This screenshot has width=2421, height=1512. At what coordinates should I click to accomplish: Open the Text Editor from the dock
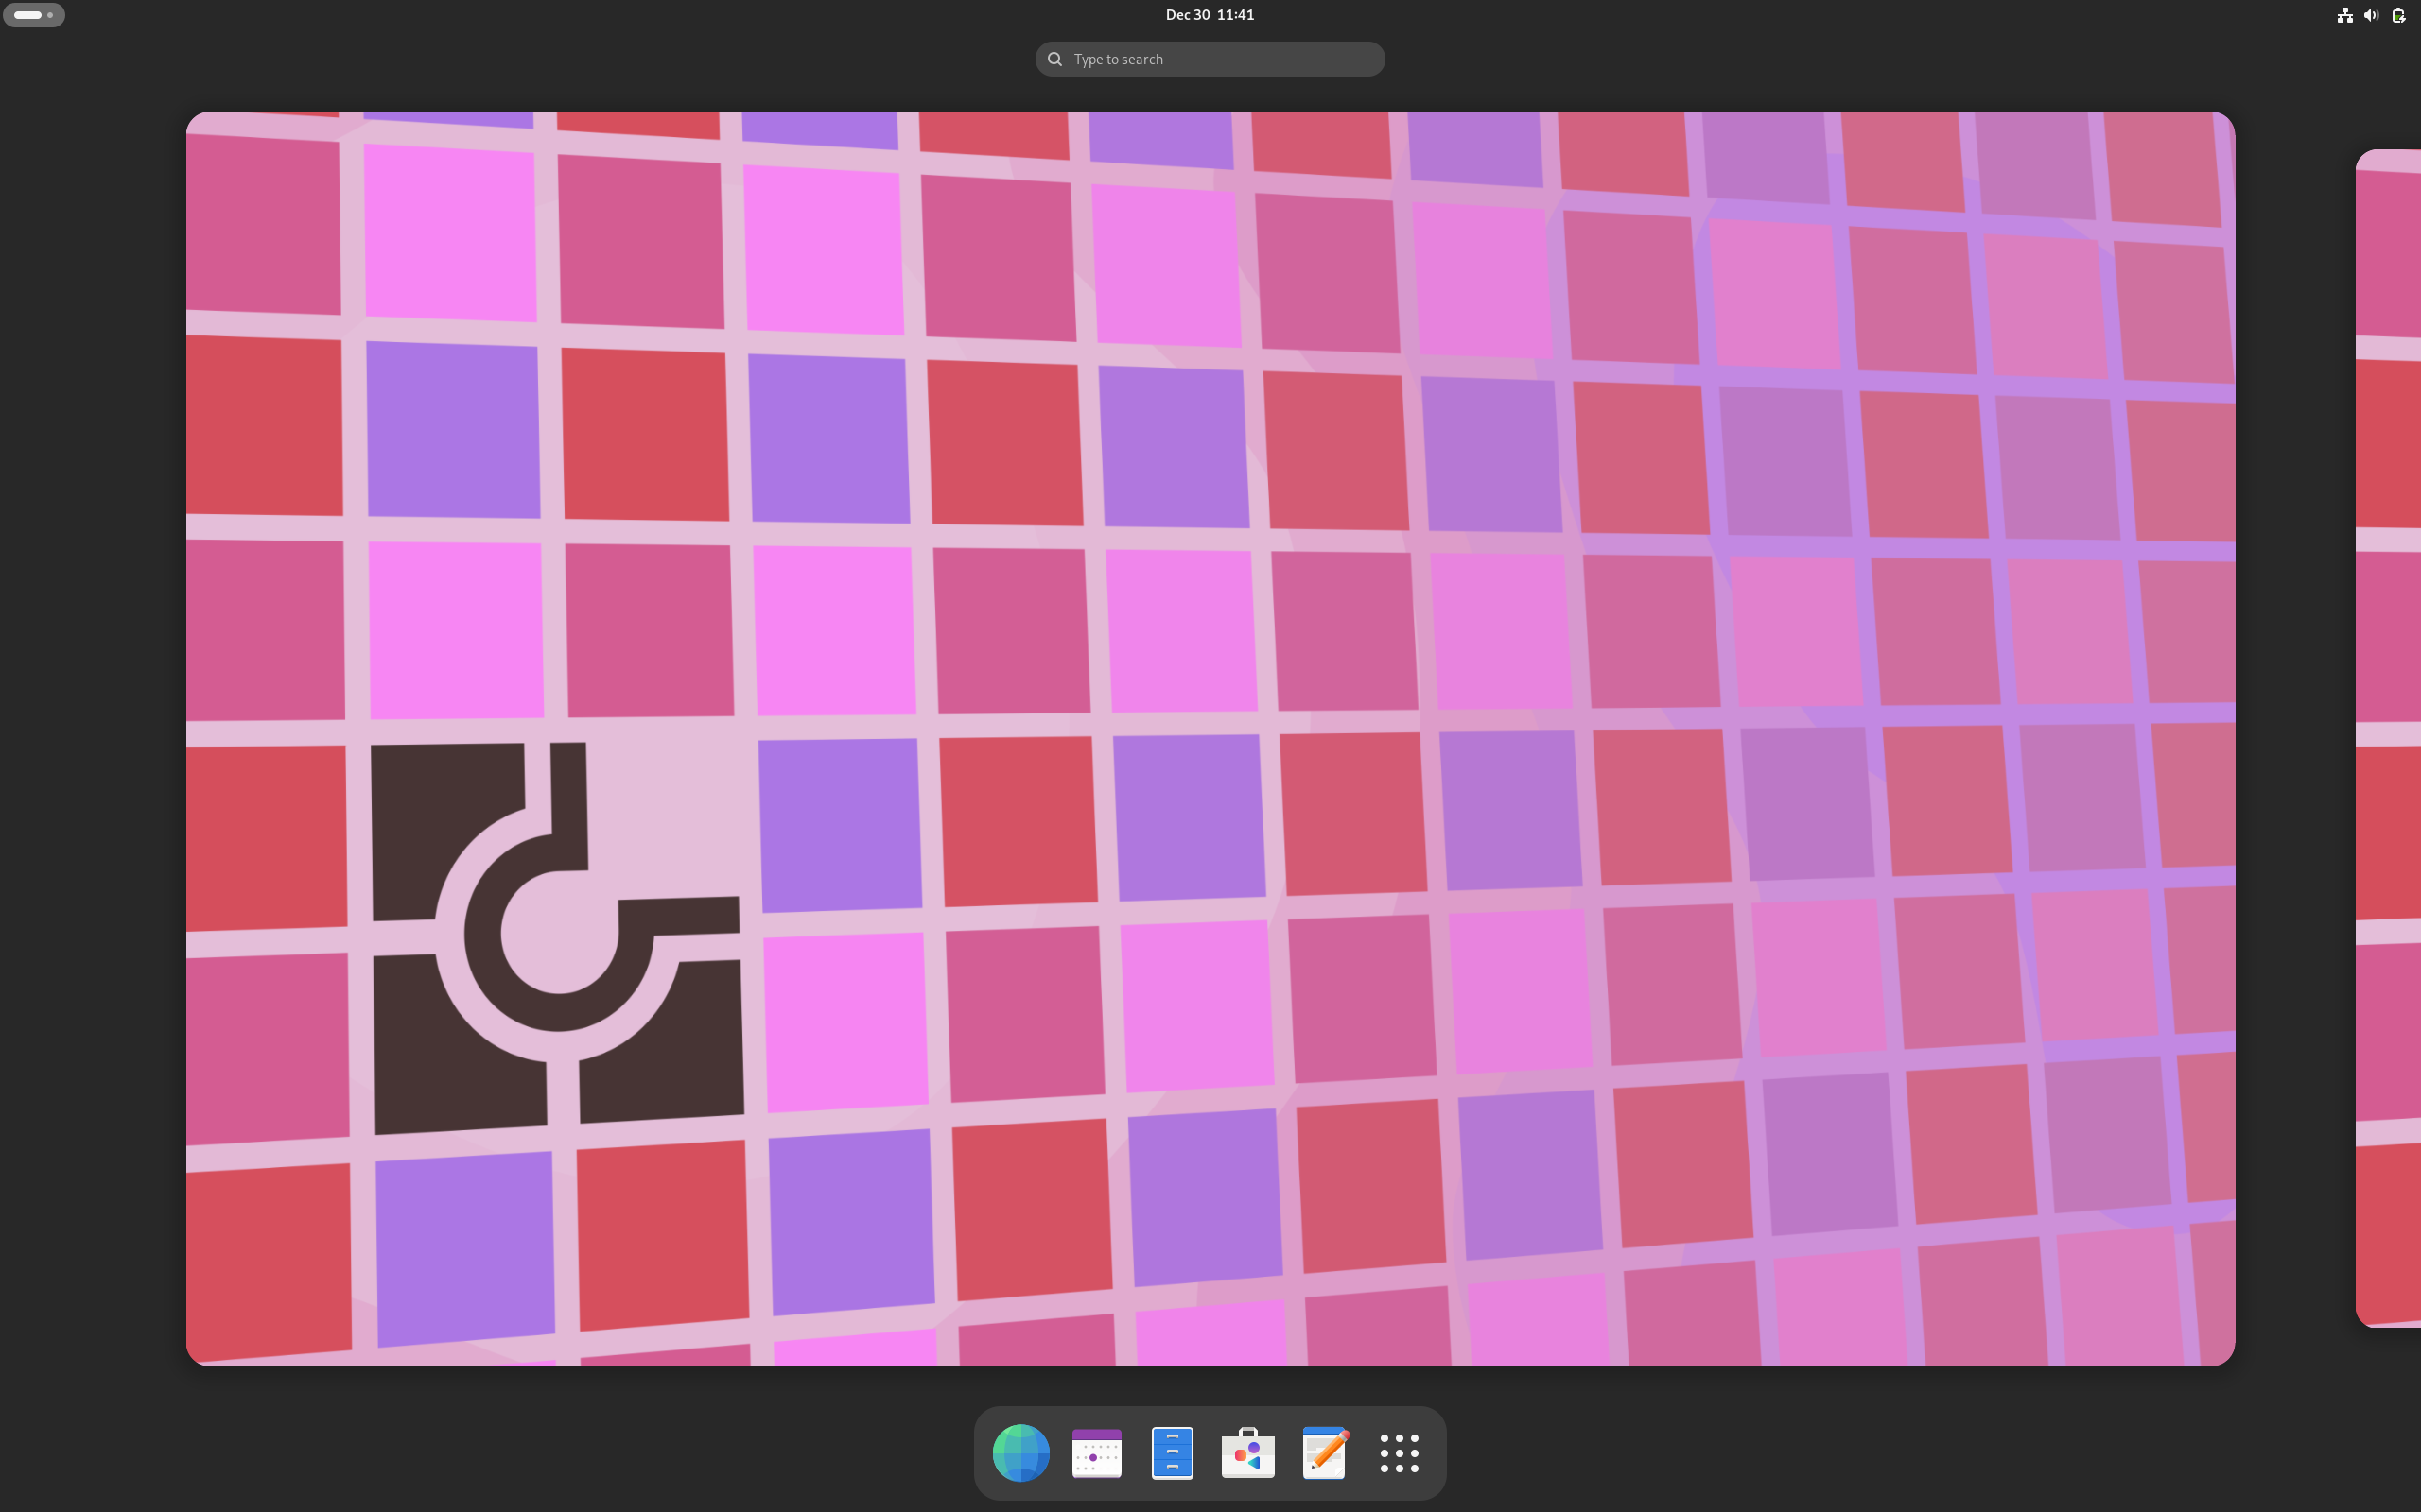[x=1325, y=1452]
